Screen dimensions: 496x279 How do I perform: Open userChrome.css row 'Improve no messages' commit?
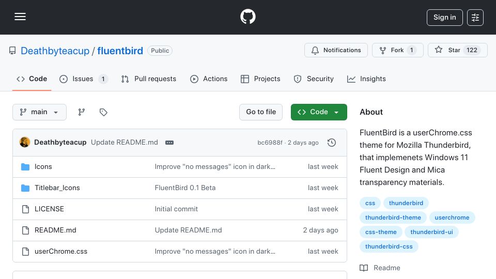[x=215, y=252]
